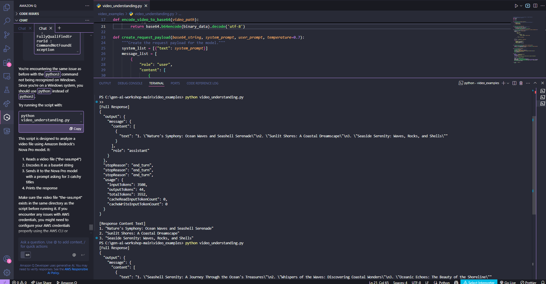Open Run and Debug view
546x284 pixels.
tap(7, 49)
